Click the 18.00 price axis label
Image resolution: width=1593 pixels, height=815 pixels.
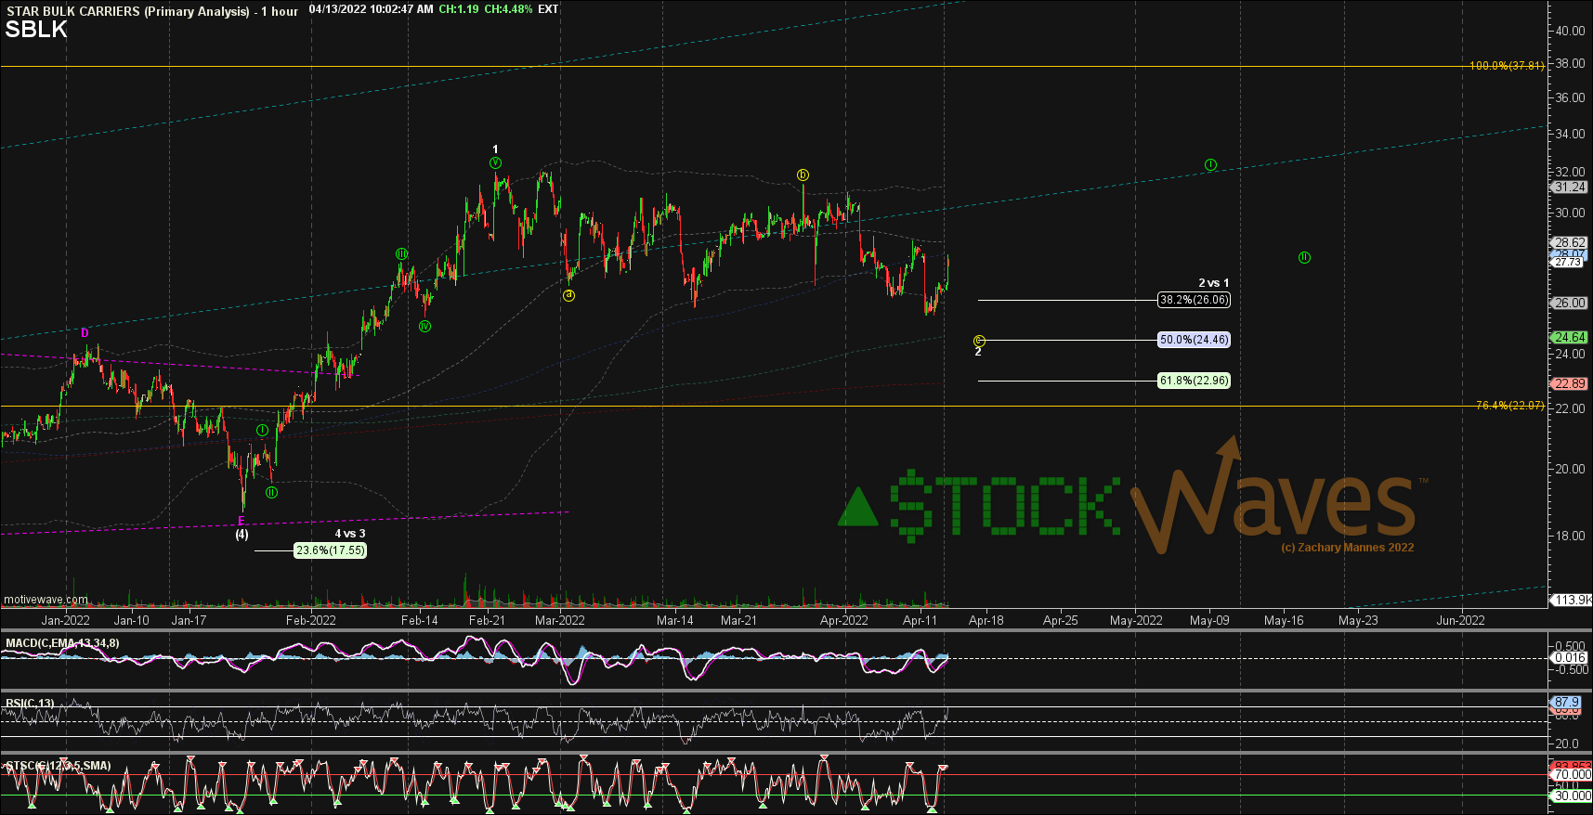pyautogui.click(x=1571, y=536)
